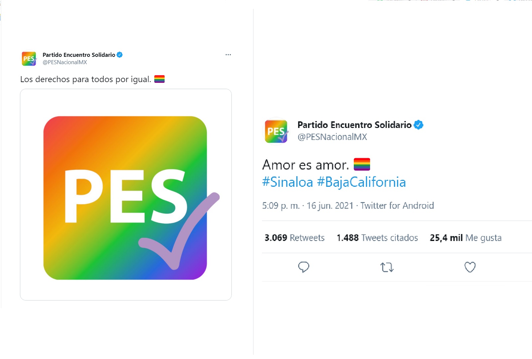View the 3.069 Retweets list
Viewport: 532px width, 359px height.
point(295,238)
